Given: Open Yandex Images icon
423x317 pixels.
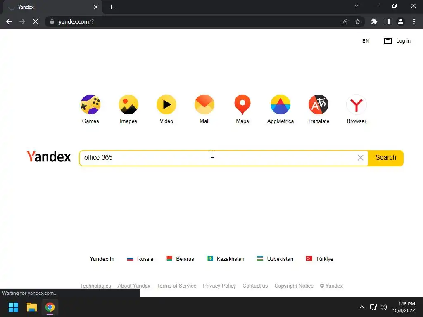Looking at the screenshot, I should (128, 104).
